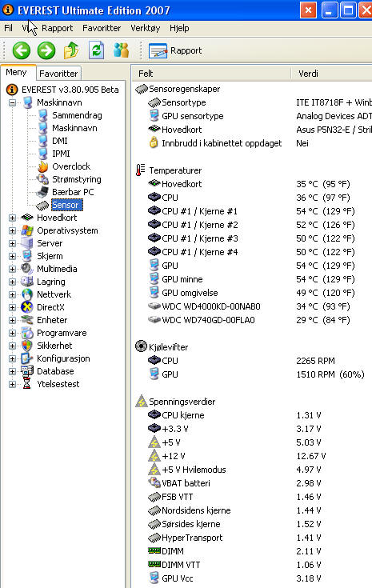The width and height of the screenshot is (372, 588).
Task: Select IPMI in the tree
Action: click(61, 154)
